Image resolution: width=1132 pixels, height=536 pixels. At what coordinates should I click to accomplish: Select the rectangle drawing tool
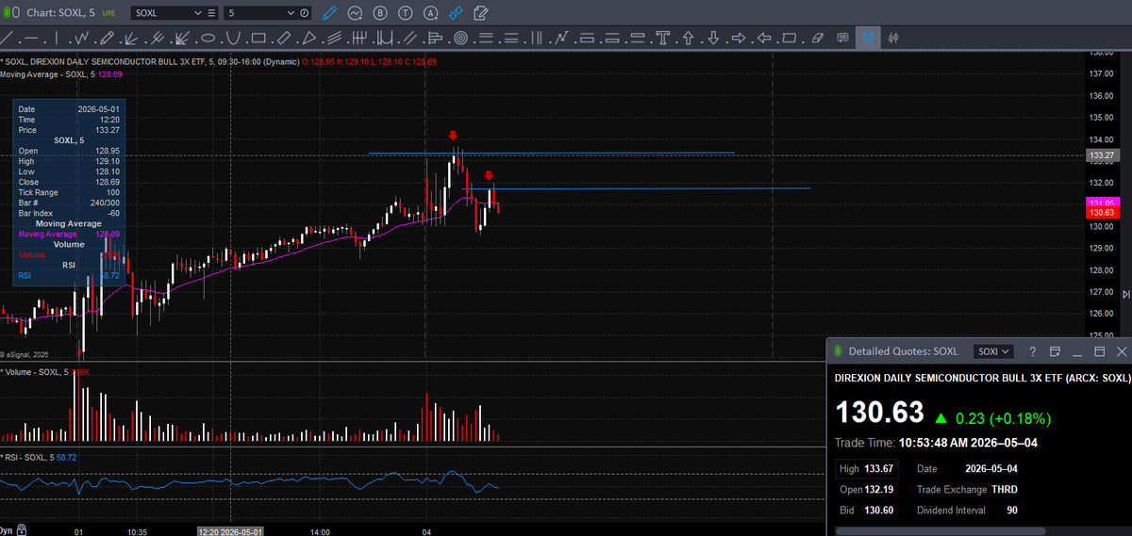tap(258, 39)
